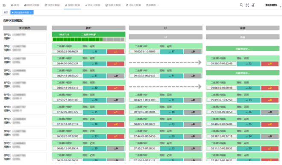Open teal count 30 beside 08:03:41-08:33:19
Viewport: 282px width, 165px height.
pos(94,88)
